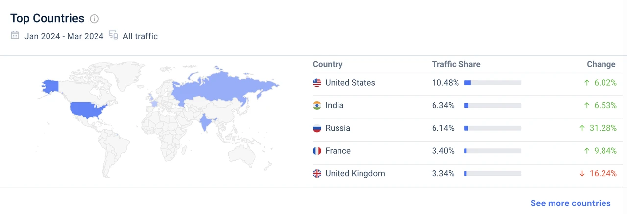This screenshot has height=214, width=627.
Task: Click the Traffic Share column header
Action: point(456,64)
